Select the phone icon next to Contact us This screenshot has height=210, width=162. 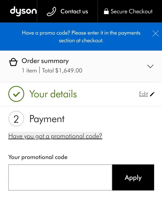click(x=51, y=11)
